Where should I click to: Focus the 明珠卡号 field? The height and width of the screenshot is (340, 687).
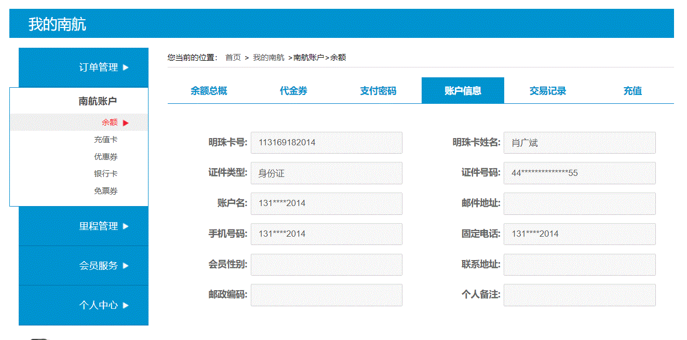click(x=327, y=143)
